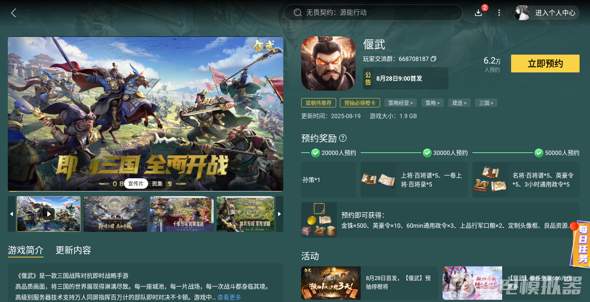Click the search field 无畏契约：源能行动
The image size is (590, 302).
(373, 13)
